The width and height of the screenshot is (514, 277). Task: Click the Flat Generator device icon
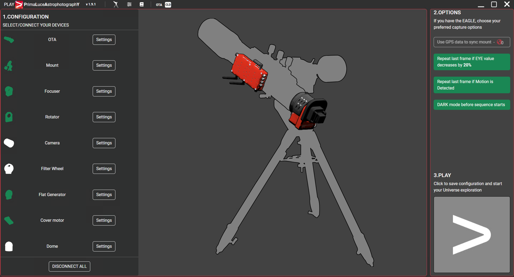9,195
